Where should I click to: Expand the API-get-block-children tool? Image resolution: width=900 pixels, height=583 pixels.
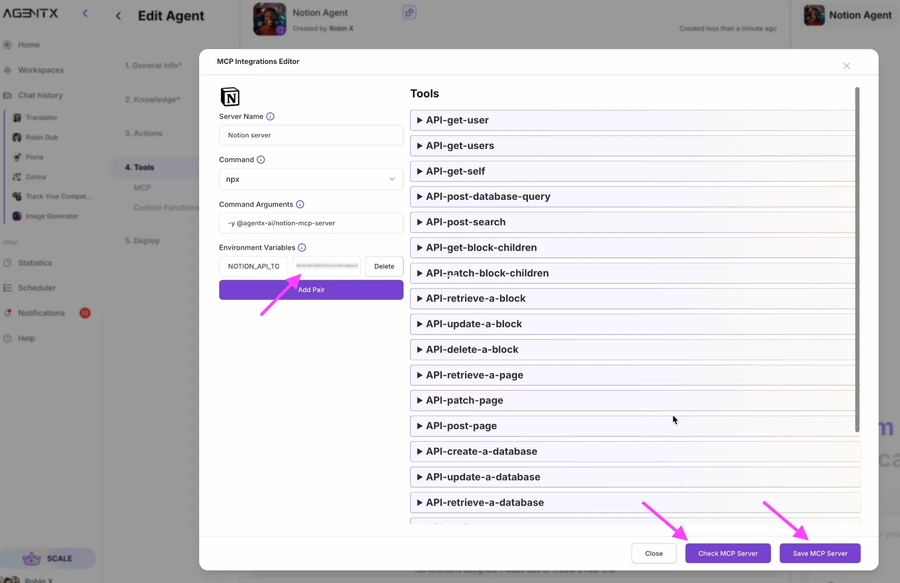point(635,248)
